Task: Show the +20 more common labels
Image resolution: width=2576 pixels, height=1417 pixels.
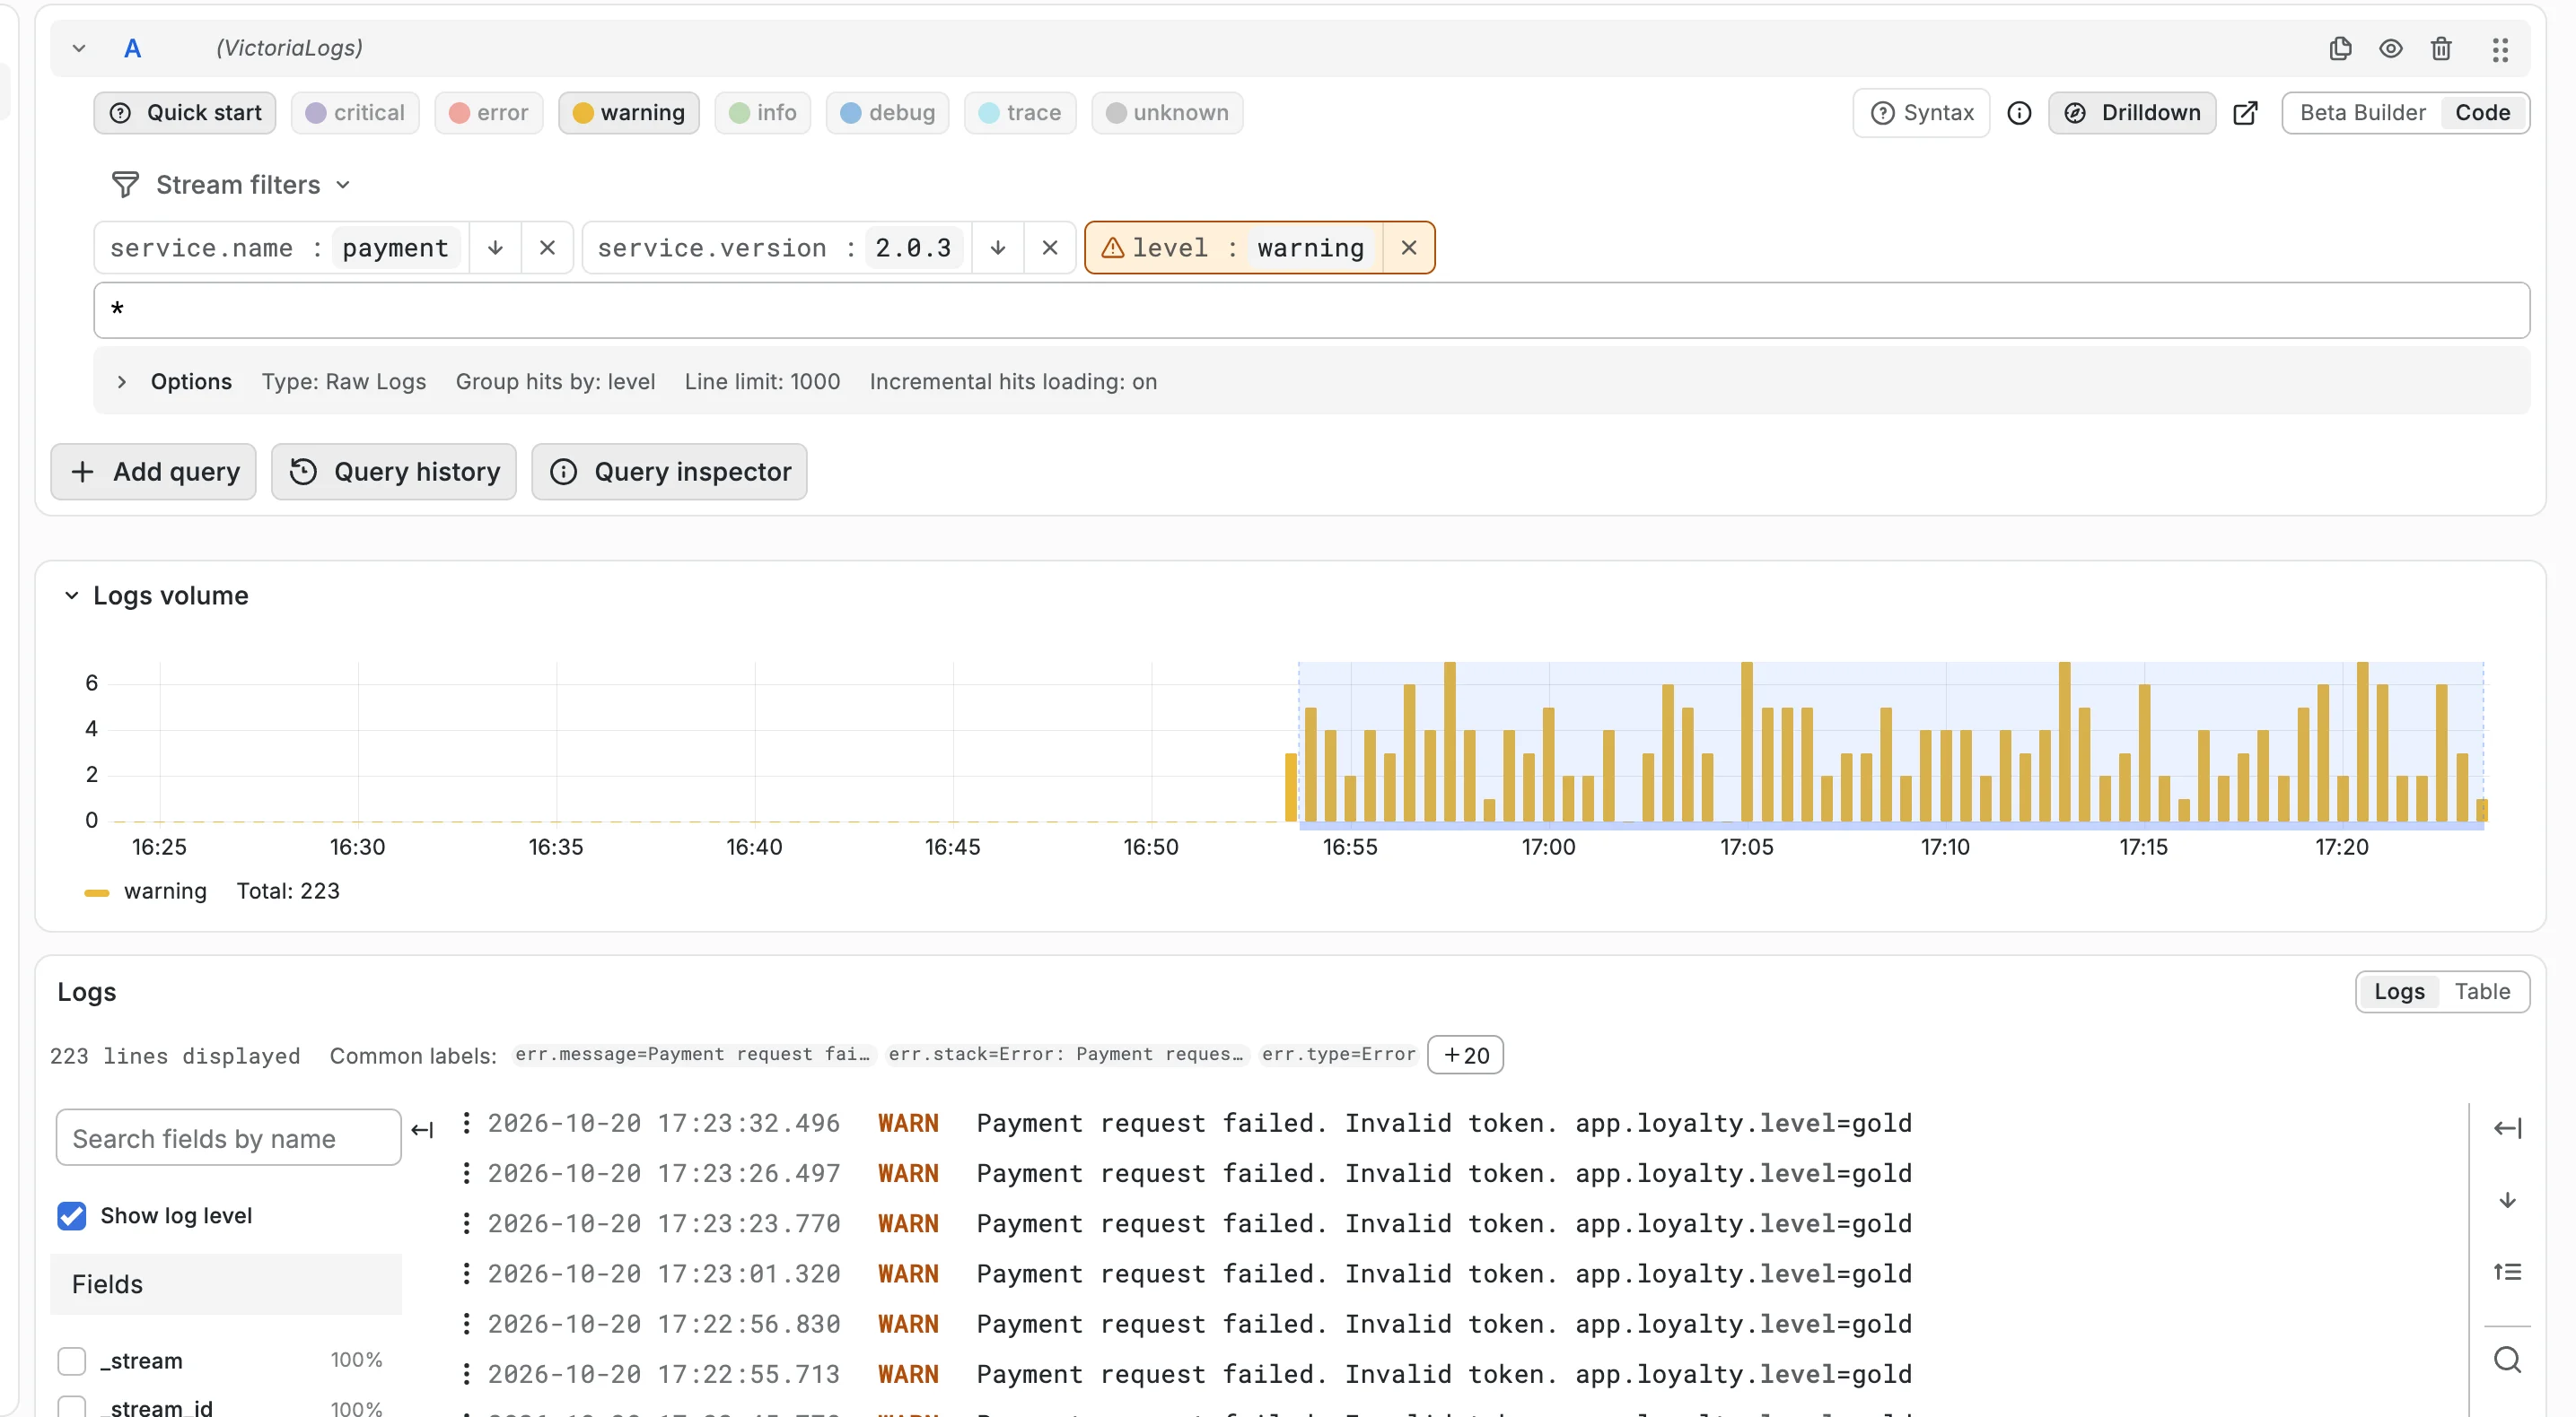Action: 1465,1056
